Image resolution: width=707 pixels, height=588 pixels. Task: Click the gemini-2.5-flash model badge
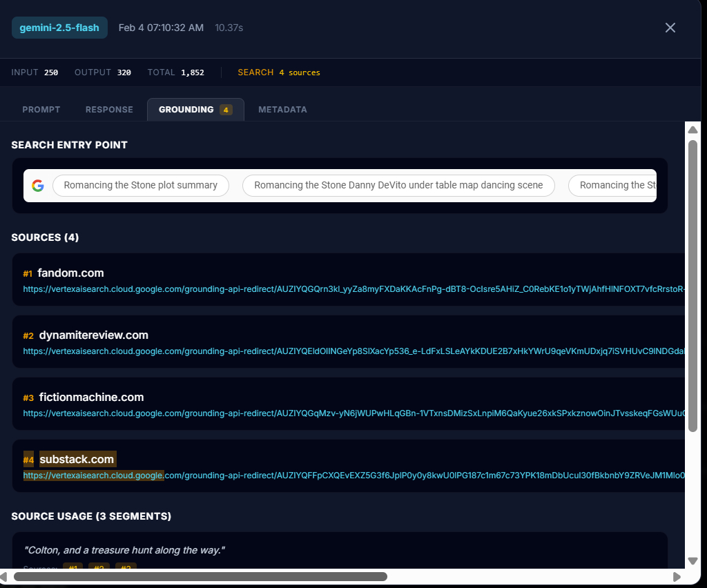point(59,28)
